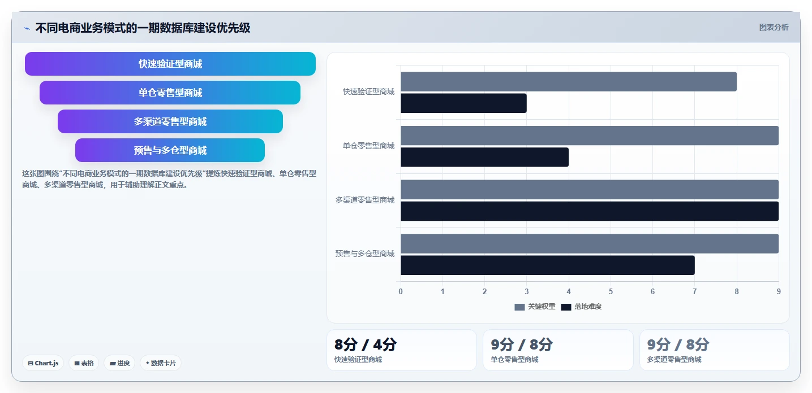Click the blue lightning icon beside the title
This screenshot has height=393, width=812.
(27, 28)
